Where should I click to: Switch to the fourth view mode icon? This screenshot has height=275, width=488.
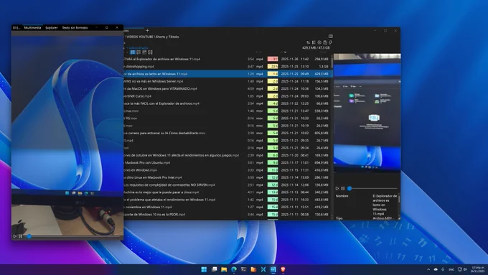pos(150,52)
